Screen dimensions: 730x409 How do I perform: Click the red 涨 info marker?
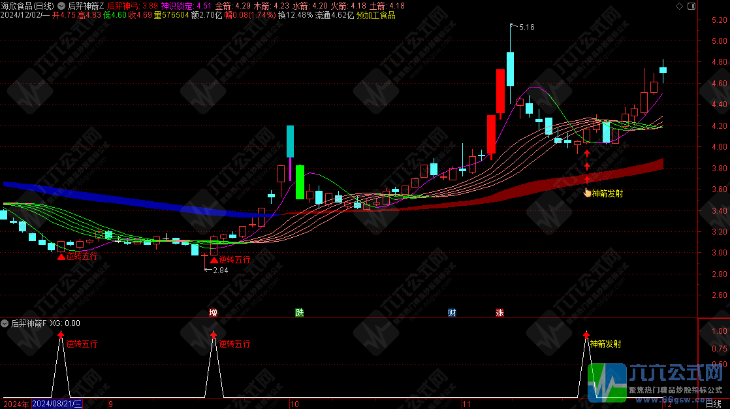click(499, 313)
